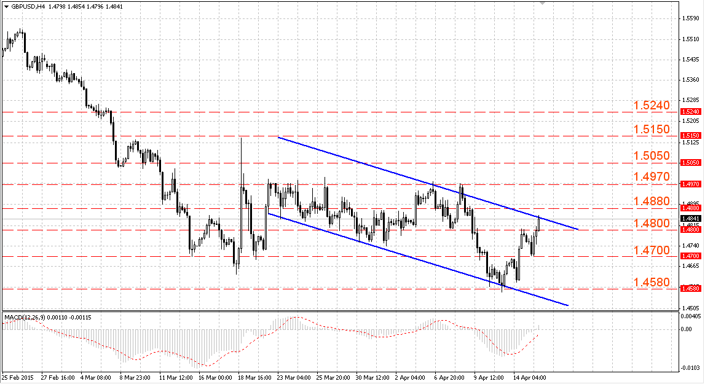
Task: Select the large red 1.4970 level label
Action: 652,177
